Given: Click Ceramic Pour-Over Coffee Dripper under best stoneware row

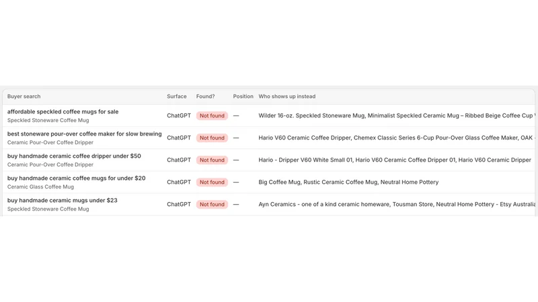Looking at the screenshot, I should [x=50, y=142].
